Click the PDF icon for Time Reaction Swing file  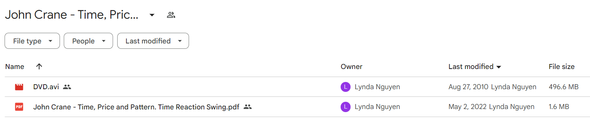click(19, 107)
